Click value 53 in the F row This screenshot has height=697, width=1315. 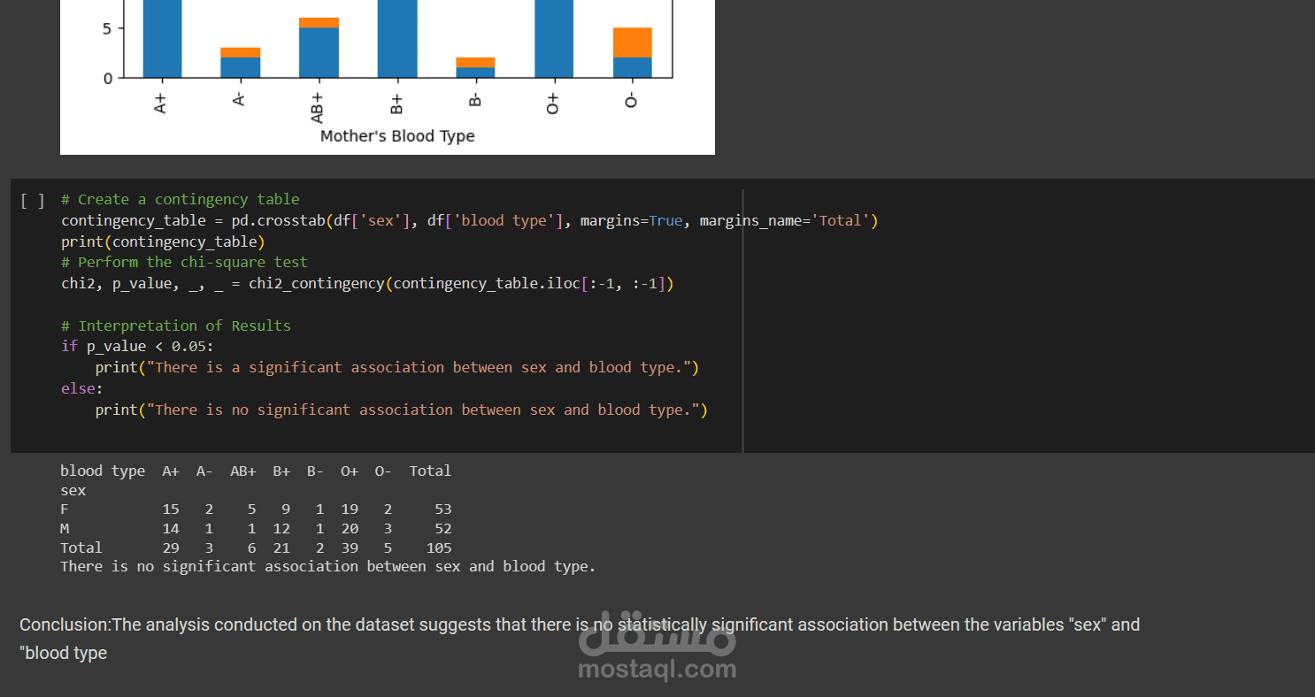443,509
